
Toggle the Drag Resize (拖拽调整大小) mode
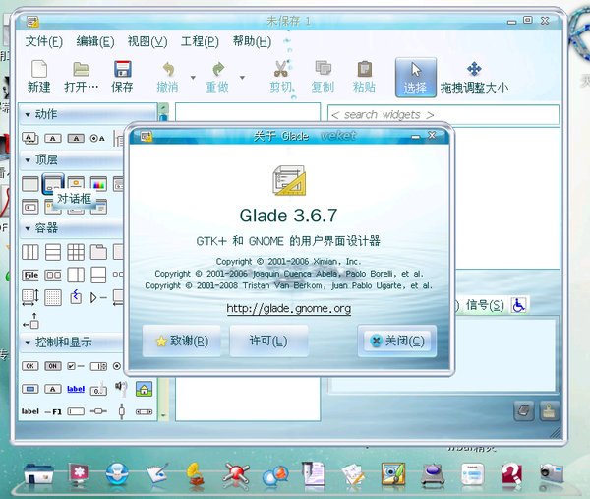(x=474, y=78)
